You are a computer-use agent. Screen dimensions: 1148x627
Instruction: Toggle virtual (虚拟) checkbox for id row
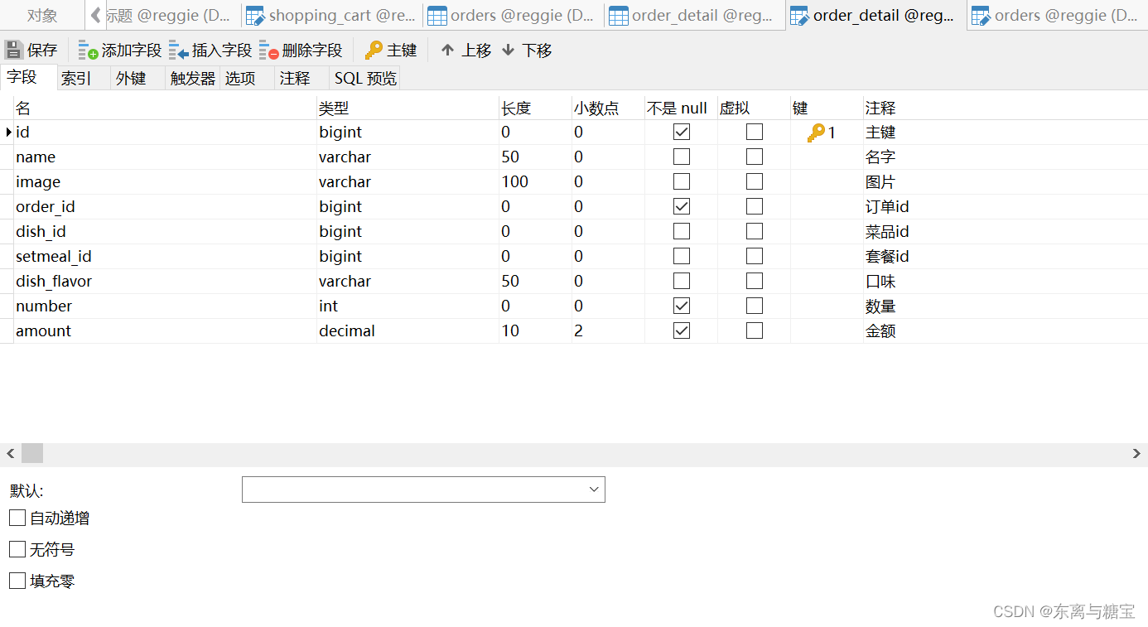pyautogui.click(x=755, y=132)
